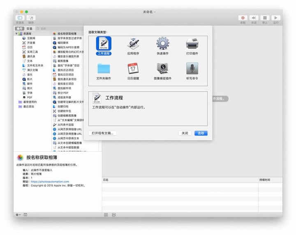
Task: Switch to the 操作 actions tab
Action: pyautogui.click(x=20, y=29)
